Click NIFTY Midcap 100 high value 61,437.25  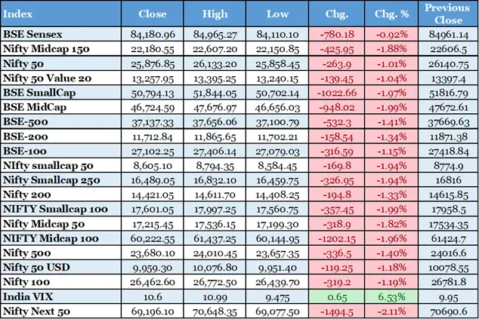(x=217, y=241)
